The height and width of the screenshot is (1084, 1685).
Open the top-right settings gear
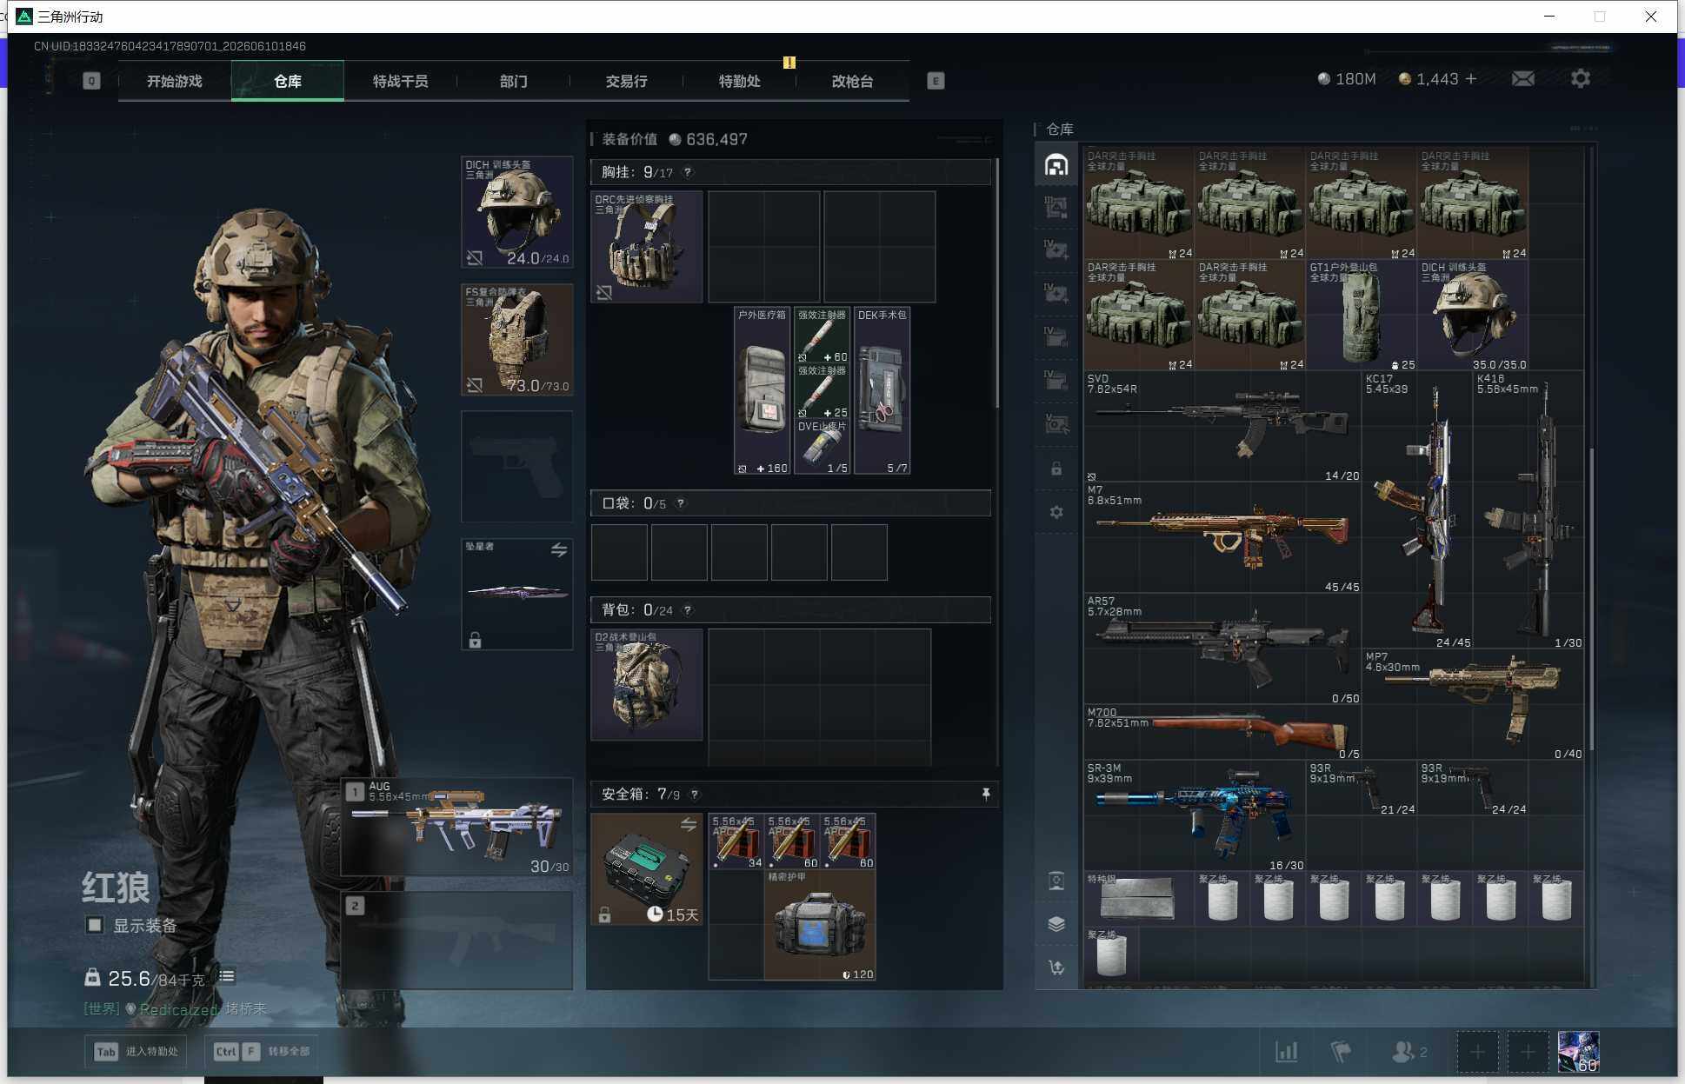click(x=1581, y=79)
